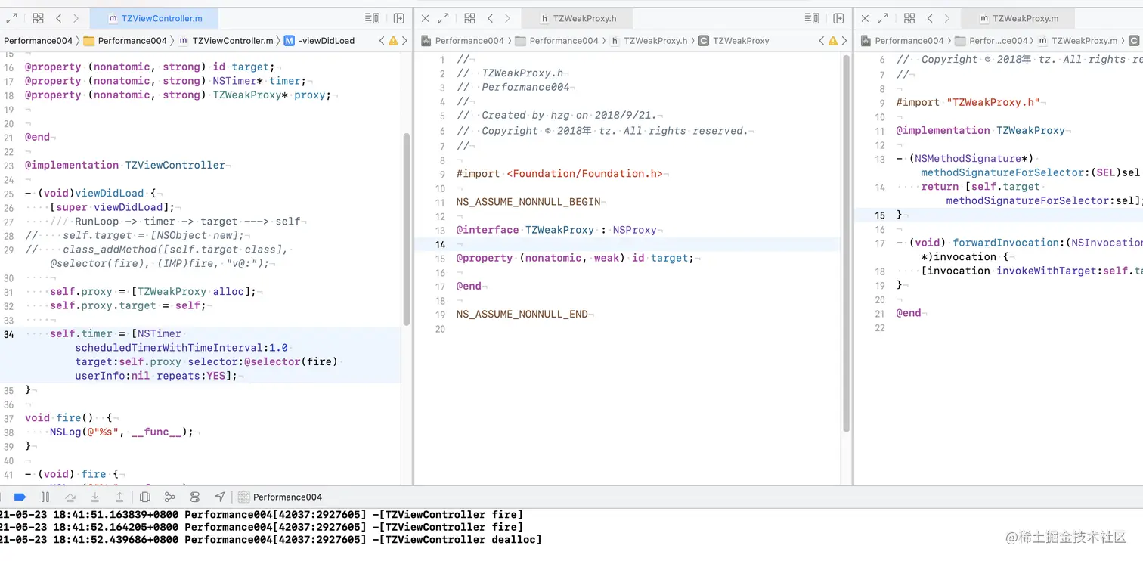Click the Step Into debug icon

coord(95,497)
